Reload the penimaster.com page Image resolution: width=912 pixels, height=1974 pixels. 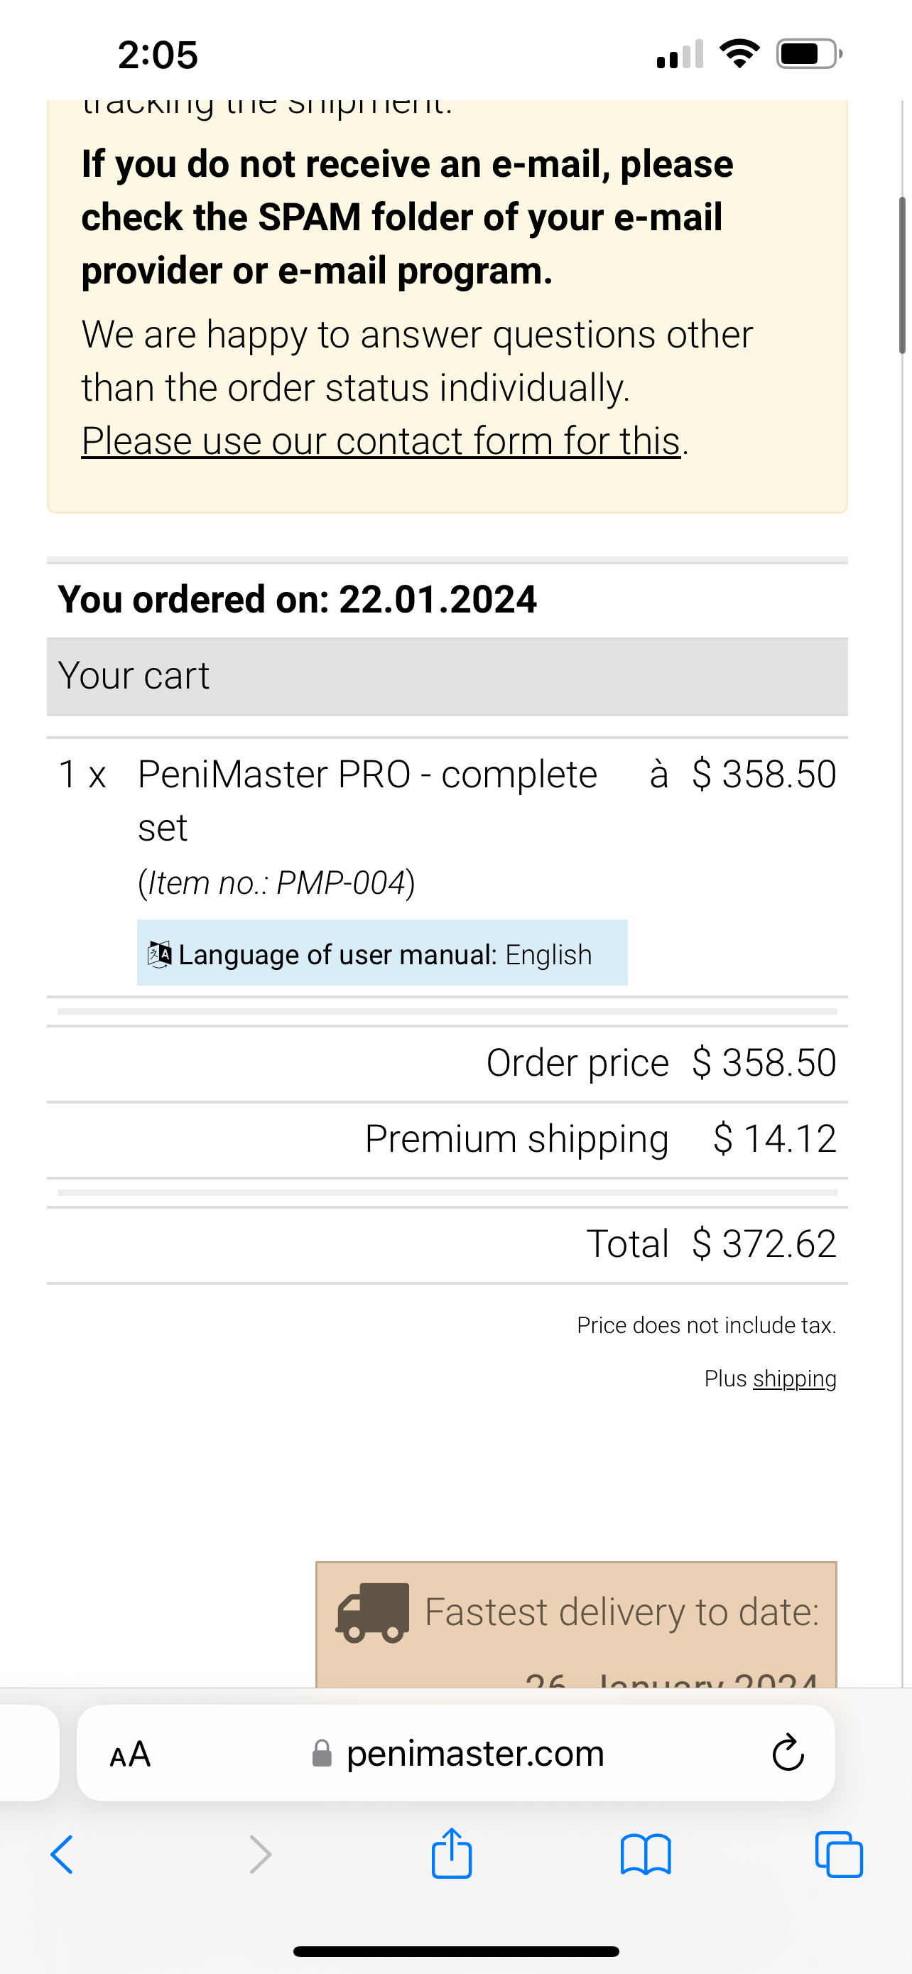pyautogui.click(x=788, y=1753)
